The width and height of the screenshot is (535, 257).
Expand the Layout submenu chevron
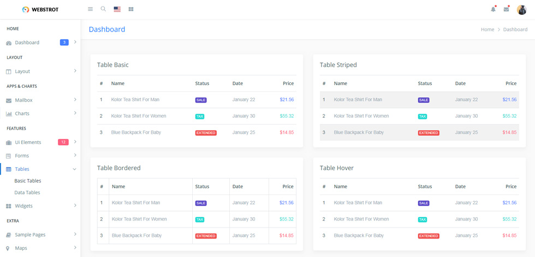pyautogui.click(x=75, y=71)
